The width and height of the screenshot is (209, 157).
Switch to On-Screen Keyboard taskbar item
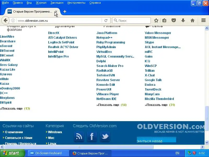coord(48,153)
